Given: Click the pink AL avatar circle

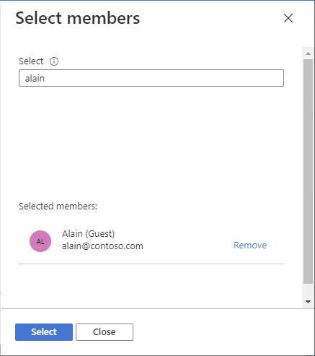Looking at the screenshot, I should tap(40, 241).
